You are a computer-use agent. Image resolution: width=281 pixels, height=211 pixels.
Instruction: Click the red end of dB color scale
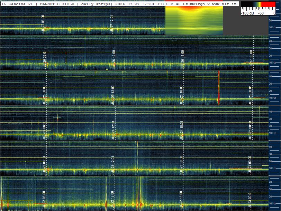(268, 4)
